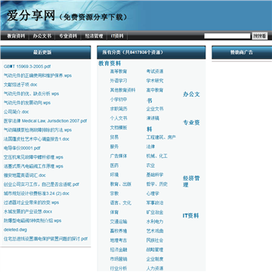This screenshot has width=272, height=272.
Task: Click the IT资料 heading in category list
Action: [x=191, y=216]
